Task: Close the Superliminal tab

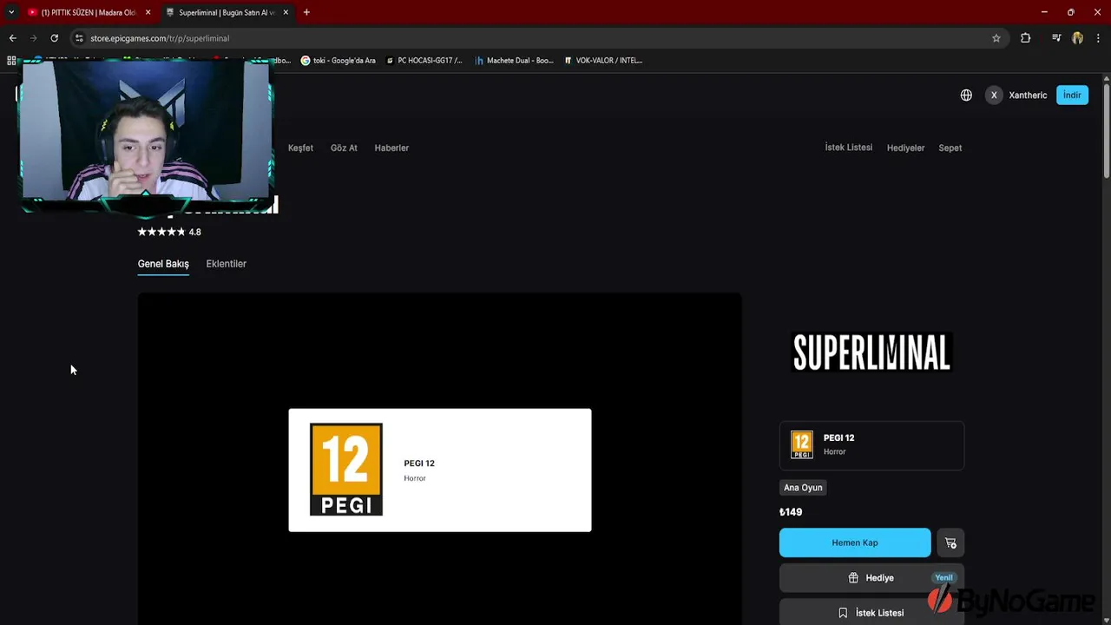Action: click(x=286, y=12)
